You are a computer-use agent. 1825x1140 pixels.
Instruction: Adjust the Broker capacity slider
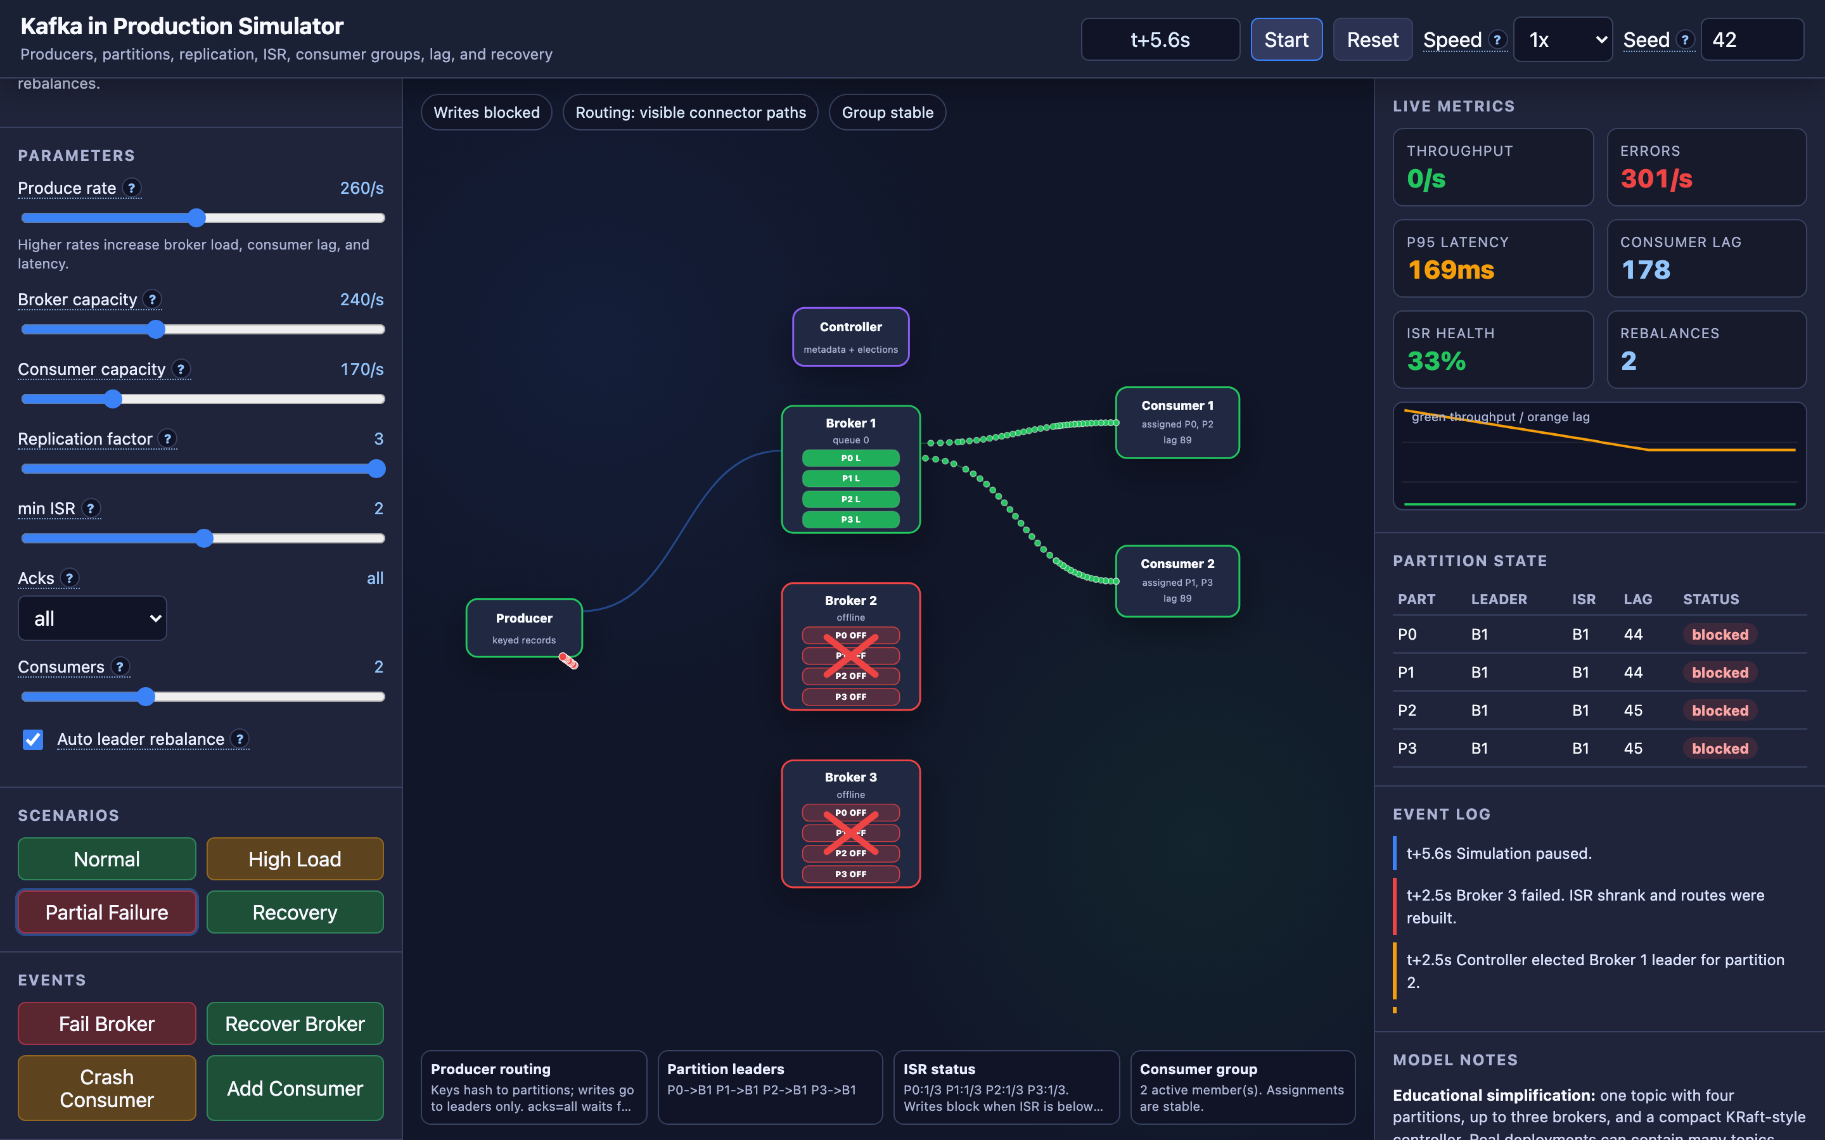point(203,329)
